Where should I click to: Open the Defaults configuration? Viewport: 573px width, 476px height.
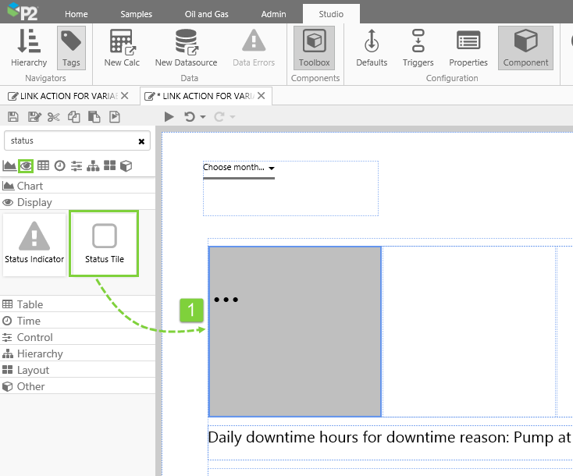point(372,48)
